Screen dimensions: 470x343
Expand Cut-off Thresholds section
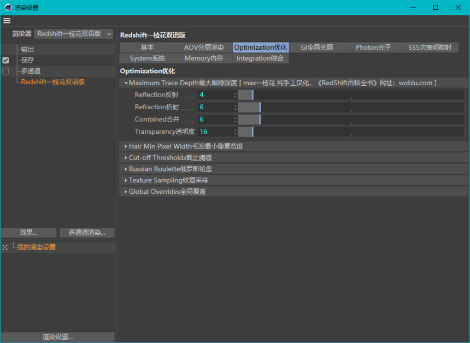(x=126, y=157)
